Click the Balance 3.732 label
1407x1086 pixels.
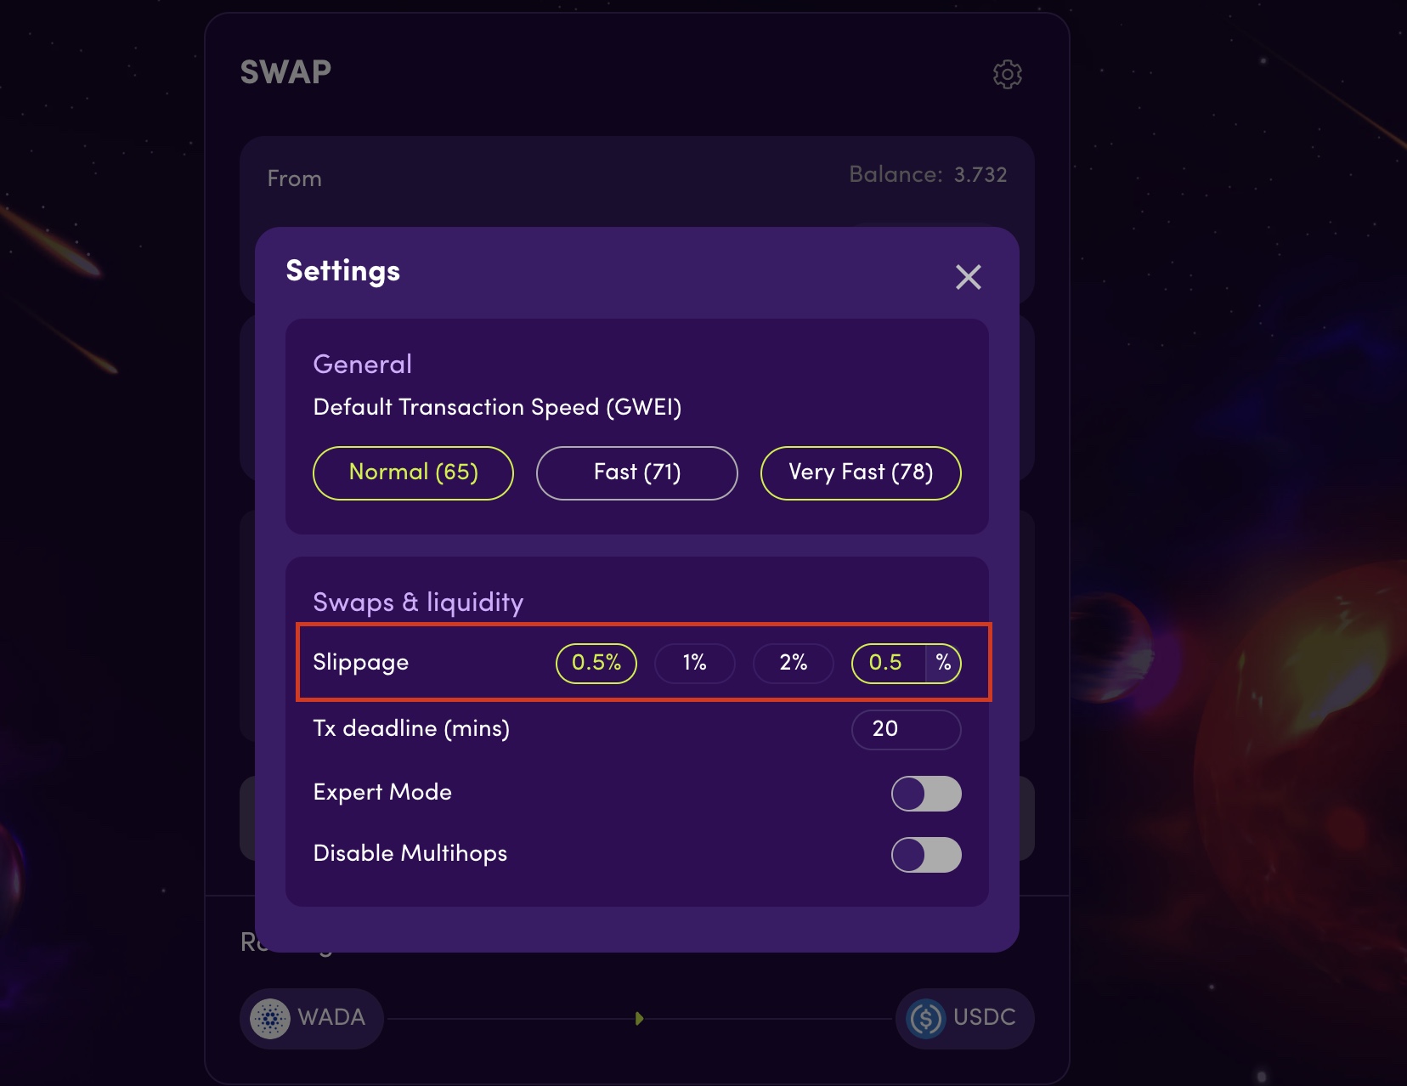(928, 175)
